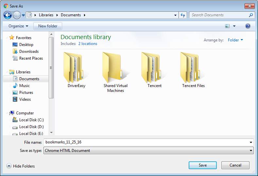Select Computer in the navigation pane
This screenshot has height=176, width=258.
pyautogui.click(x=25, y=113)
